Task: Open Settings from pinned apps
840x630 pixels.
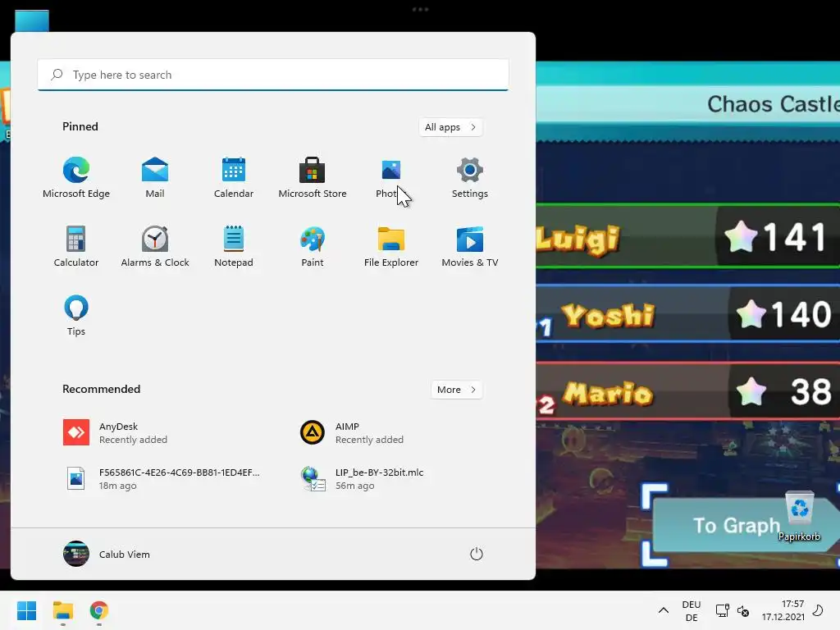Action: click(x=470, y=178)
